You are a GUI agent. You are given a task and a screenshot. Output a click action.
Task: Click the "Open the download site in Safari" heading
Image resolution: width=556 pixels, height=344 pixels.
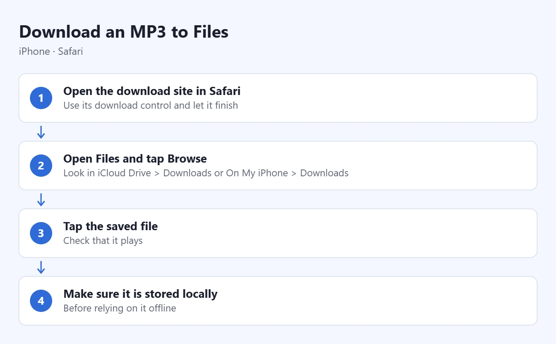(152, 91)
